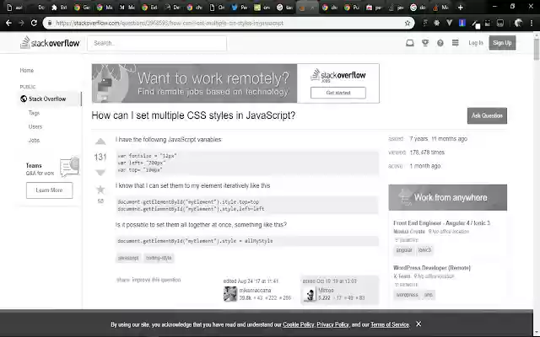
Task: Open Users in left sidebar
Action: (x=35, y=126)
